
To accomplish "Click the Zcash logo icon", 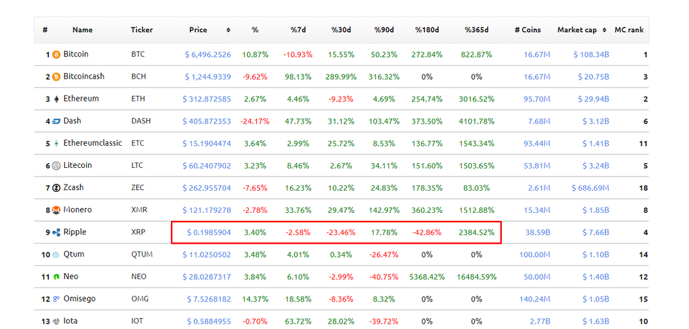I will tap(57, 188).
